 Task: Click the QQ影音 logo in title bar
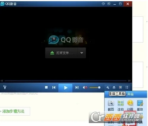(x=2, y=4)
